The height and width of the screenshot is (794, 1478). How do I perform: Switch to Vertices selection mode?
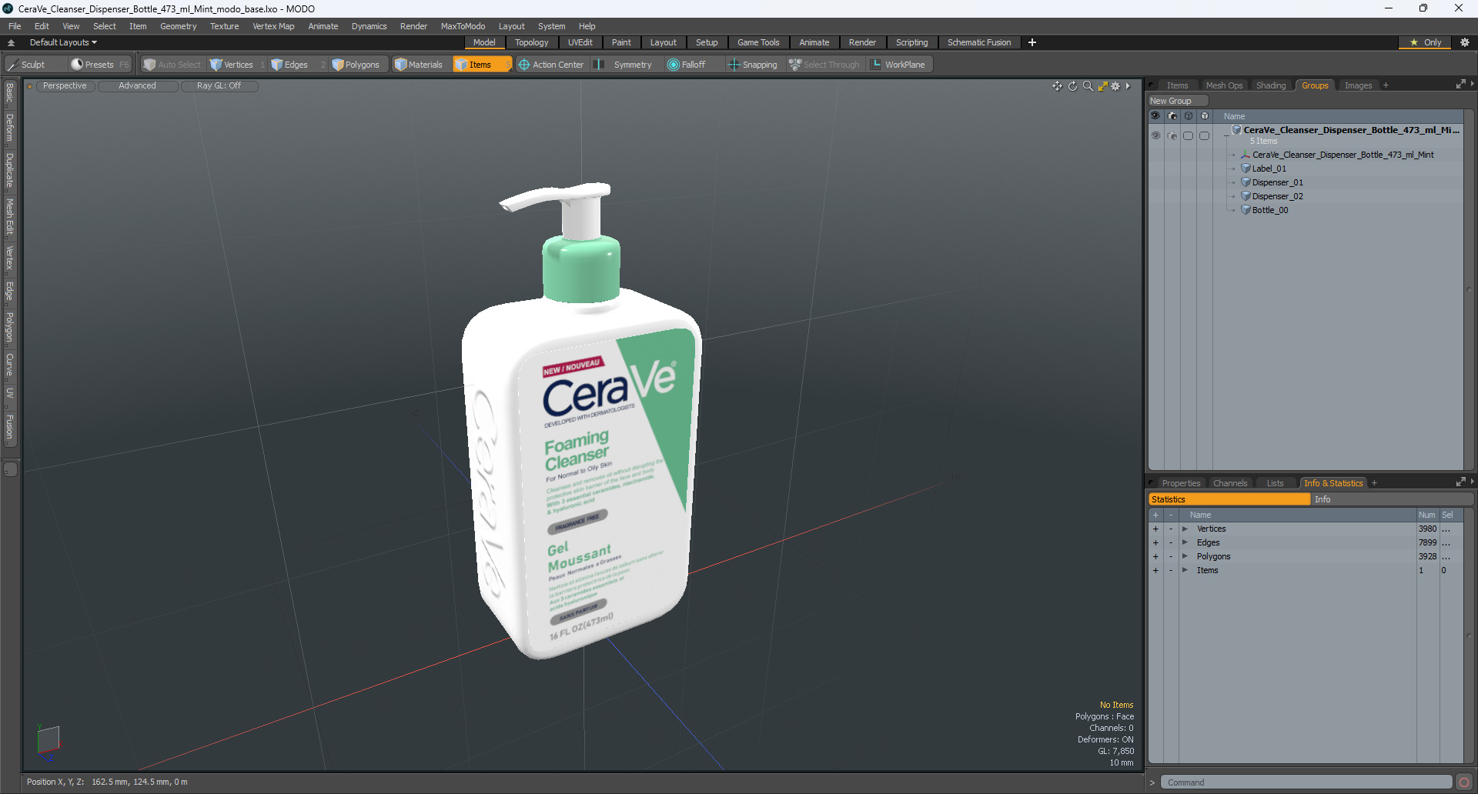click(x=236, y=65)
